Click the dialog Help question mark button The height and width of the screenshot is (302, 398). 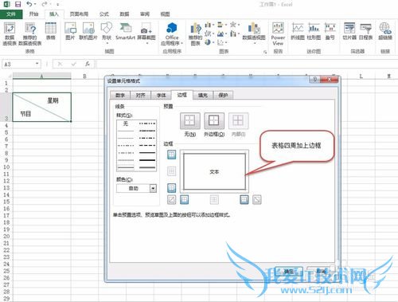314,80
